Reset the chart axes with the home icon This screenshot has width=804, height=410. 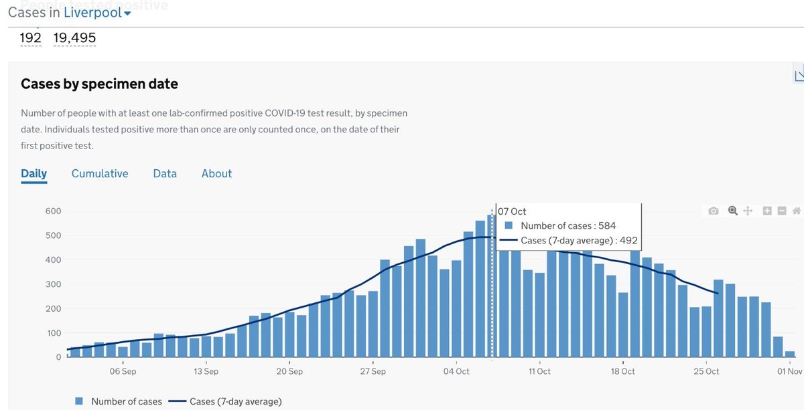pyautogui.click(x=797, y=210)
